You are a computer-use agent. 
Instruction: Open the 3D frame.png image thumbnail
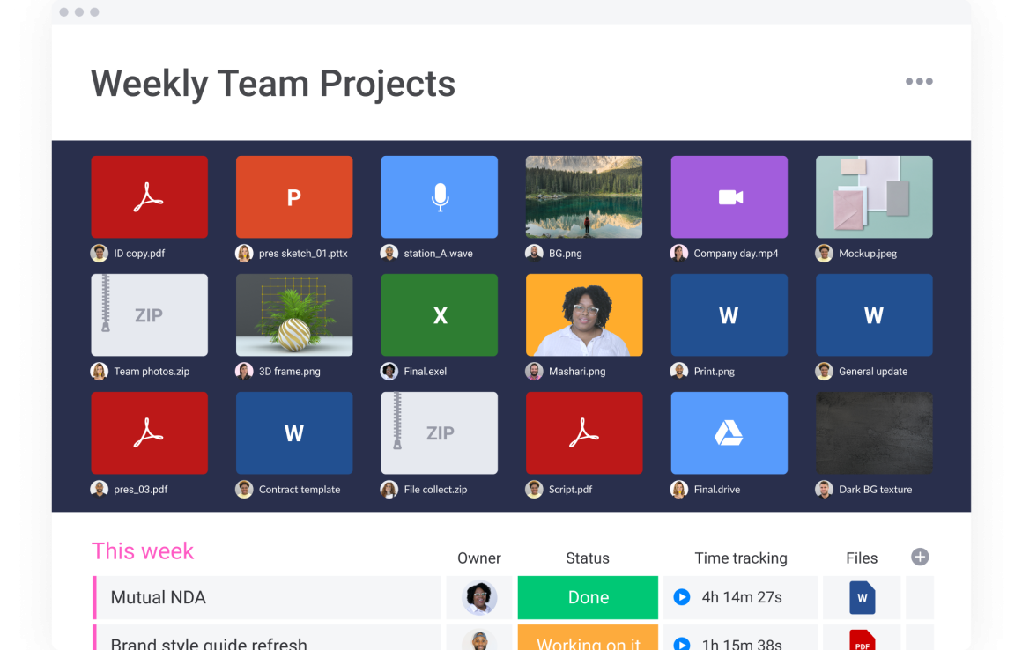tap(294, 314)
